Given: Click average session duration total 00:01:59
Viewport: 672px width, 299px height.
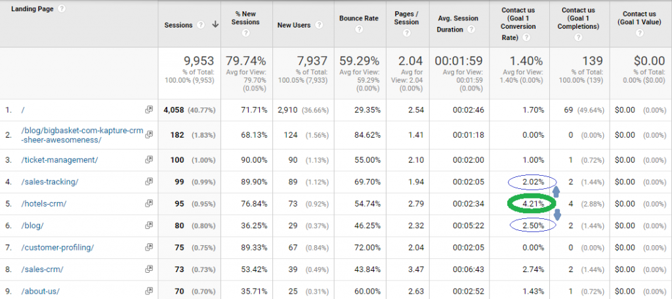Looking at the screenshot, I should (x=460, y=61).
